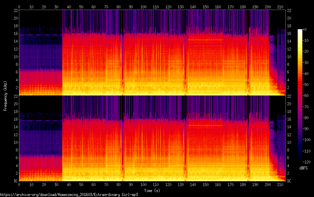The image size is (314, 197).
Task: Click the "Time (s)" axis label
Action: (x=153, y=190)
